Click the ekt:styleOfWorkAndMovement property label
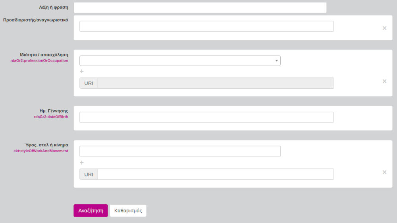The height and width of the screenshot is (223, 397). [x=41, y=151]
